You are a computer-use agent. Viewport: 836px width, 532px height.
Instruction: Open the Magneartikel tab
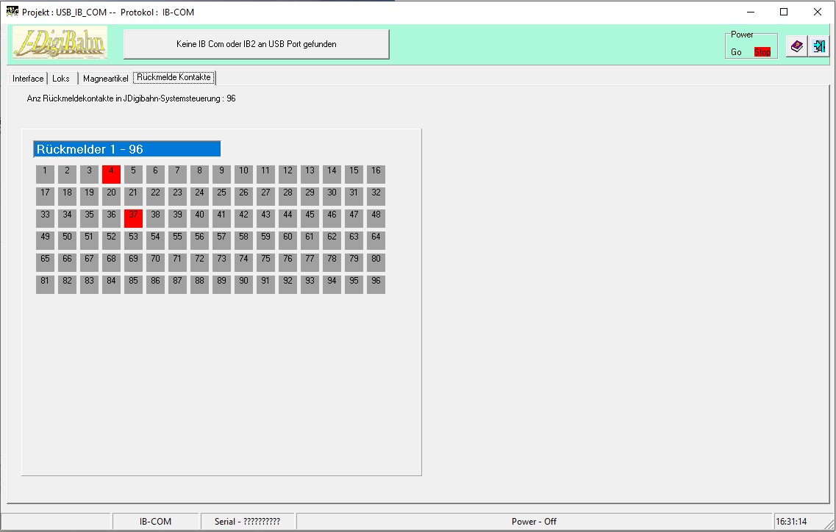106,79
